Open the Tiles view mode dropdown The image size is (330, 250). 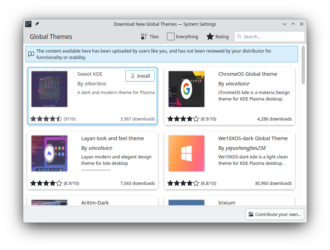150,36
